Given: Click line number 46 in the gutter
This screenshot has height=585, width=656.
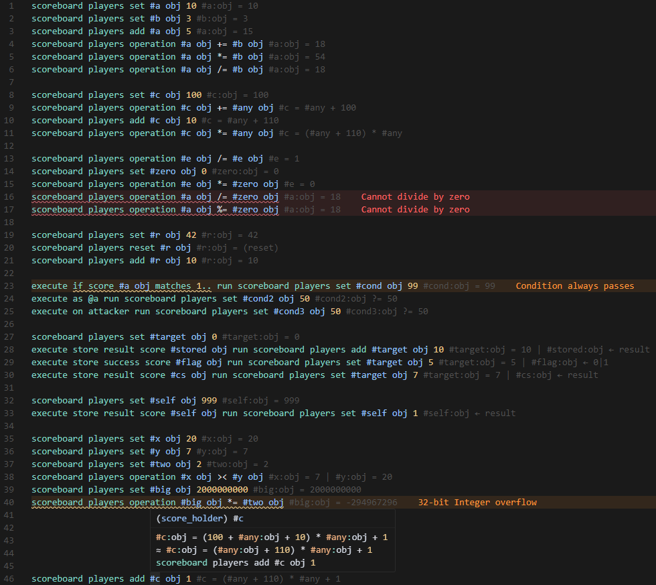Looking at the screenshot, I should (9, 579).
